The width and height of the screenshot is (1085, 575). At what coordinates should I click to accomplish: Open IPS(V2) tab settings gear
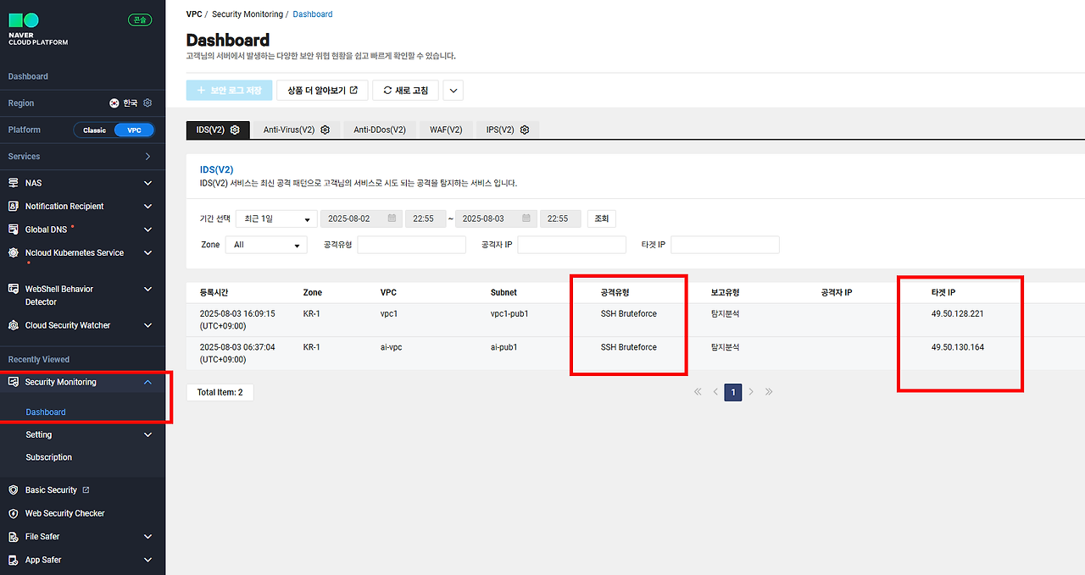point(525,130)
